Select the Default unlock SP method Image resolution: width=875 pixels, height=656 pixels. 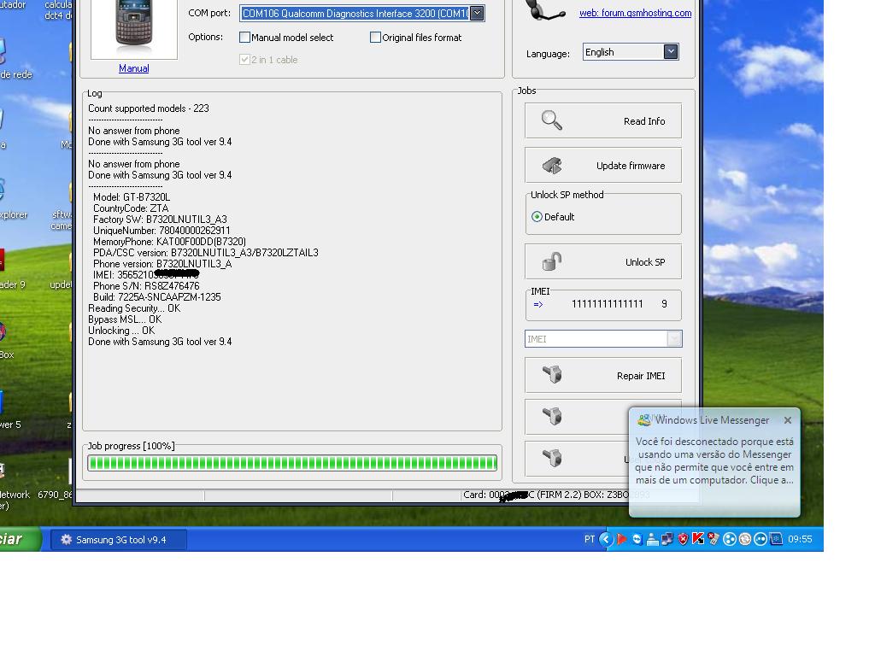coord(537,217)
